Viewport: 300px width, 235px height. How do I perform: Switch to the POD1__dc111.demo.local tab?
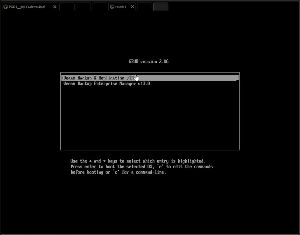click(x=27, y=7)
